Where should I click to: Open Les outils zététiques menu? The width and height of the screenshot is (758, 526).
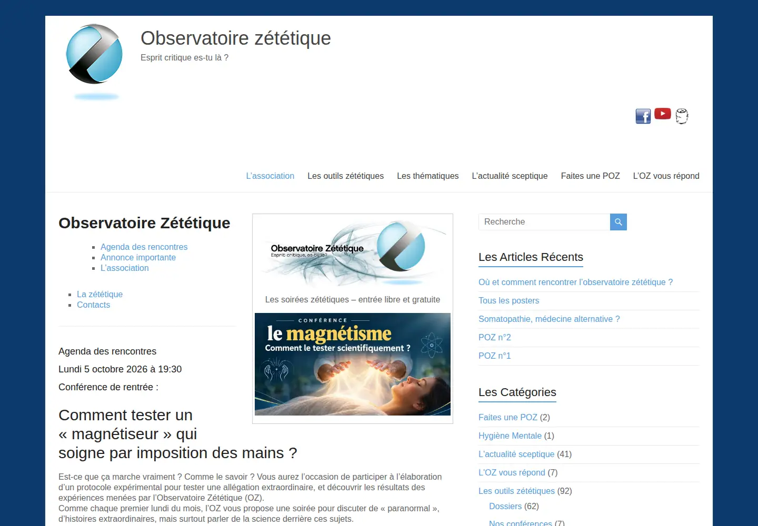pos(345,176)
